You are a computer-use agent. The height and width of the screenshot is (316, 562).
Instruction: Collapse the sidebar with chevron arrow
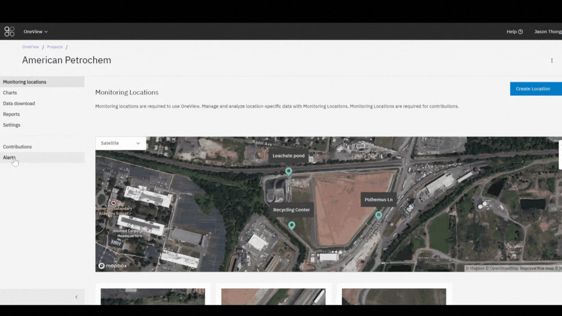pos(76,297)
